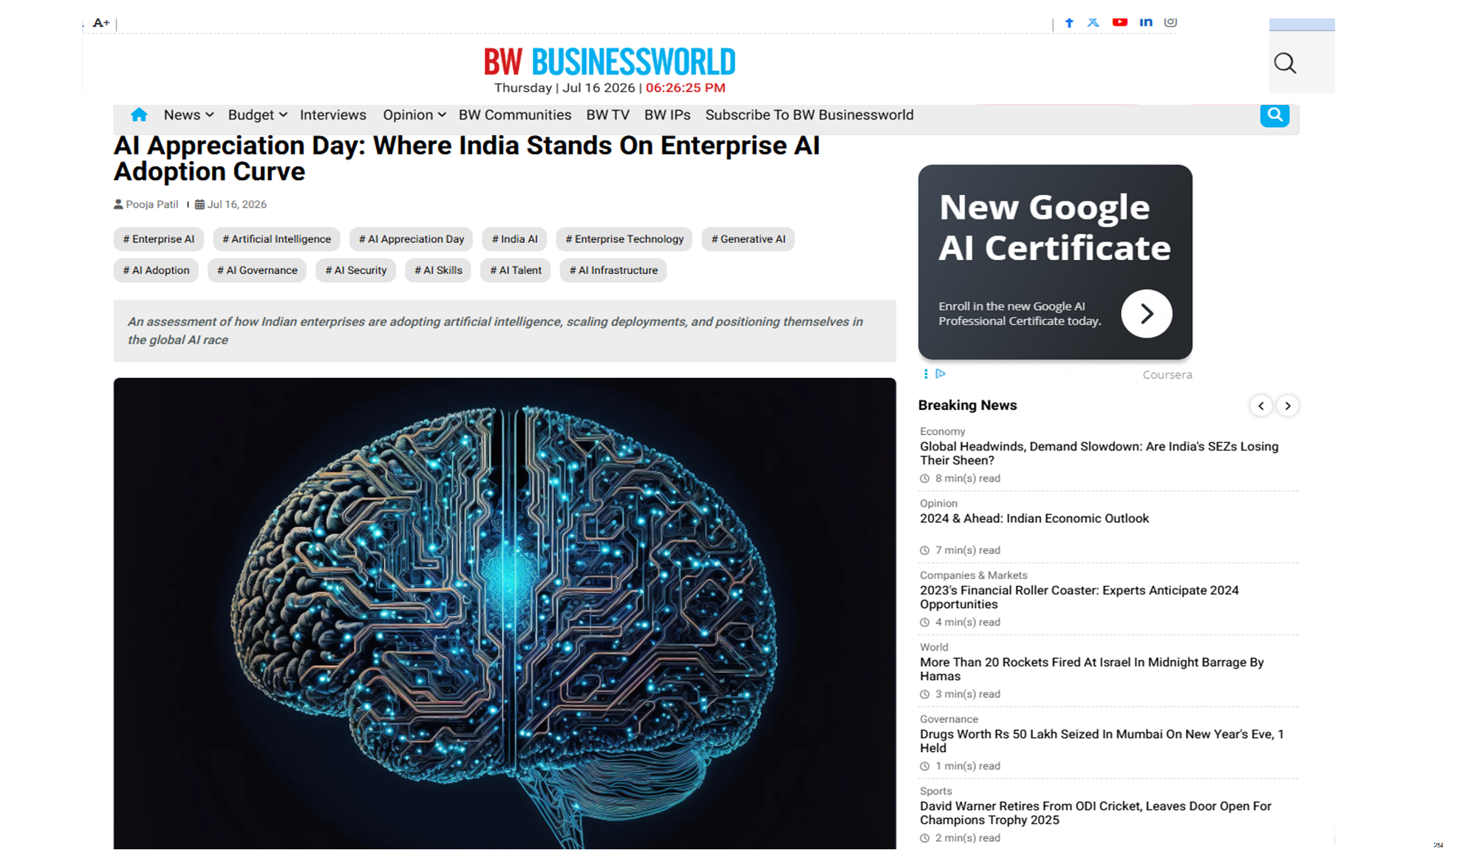Select the India AI tag
The image size is (1460, 850).
point(515,239)
